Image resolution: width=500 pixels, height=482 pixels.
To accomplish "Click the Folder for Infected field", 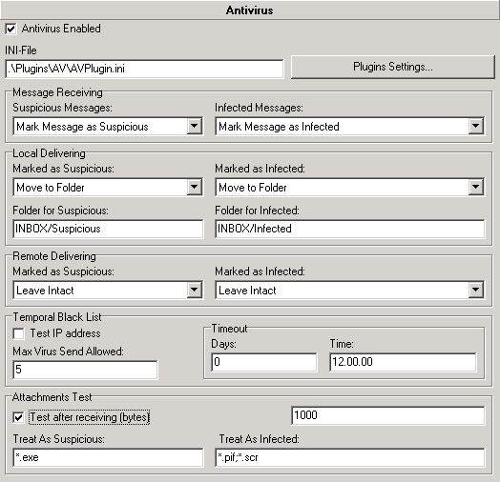I will (x=350, y=229).
